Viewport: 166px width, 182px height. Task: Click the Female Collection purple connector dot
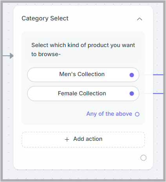pos(131,93)
